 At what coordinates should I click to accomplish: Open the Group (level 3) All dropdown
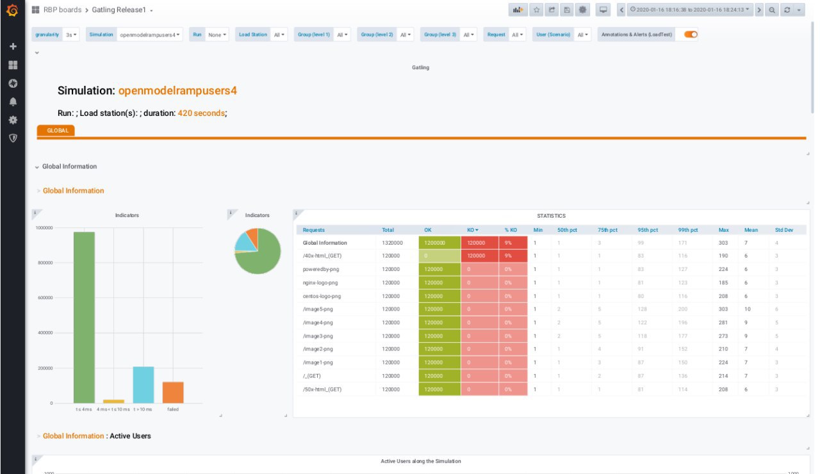(x=468, y=35)
